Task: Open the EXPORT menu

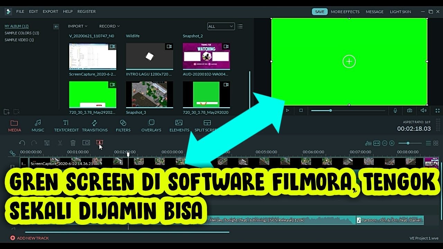Action: 51,11
